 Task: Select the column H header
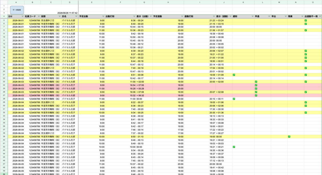point(168,2)
